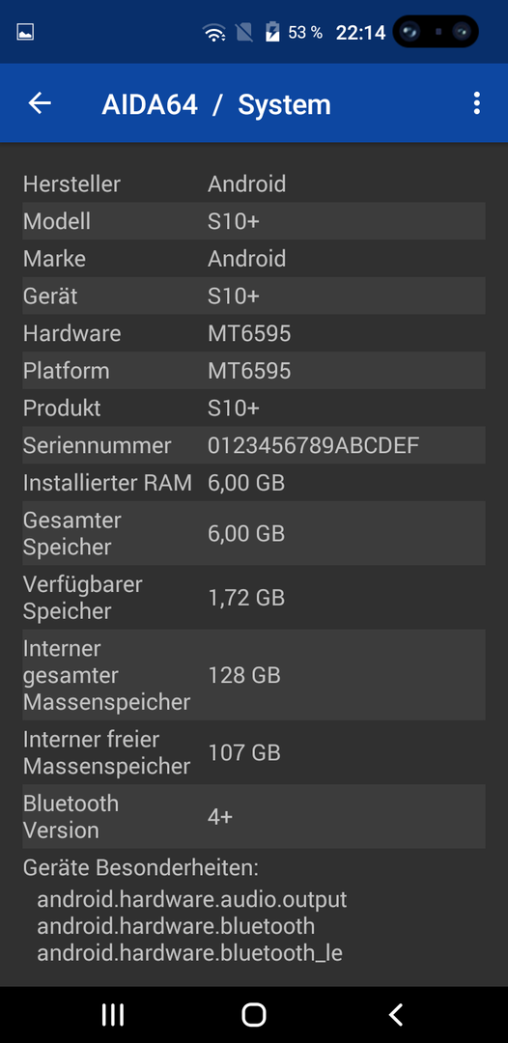The width and height of the screenshot is (508, 1043).
Task: Tap the android.hardware.bluetooth_le feature line
Action: tap(189, 953)
